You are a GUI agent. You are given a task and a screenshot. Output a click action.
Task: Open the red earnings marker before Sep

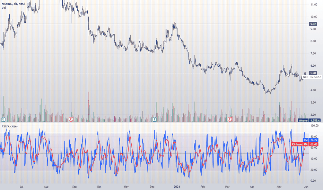[71, 119]
